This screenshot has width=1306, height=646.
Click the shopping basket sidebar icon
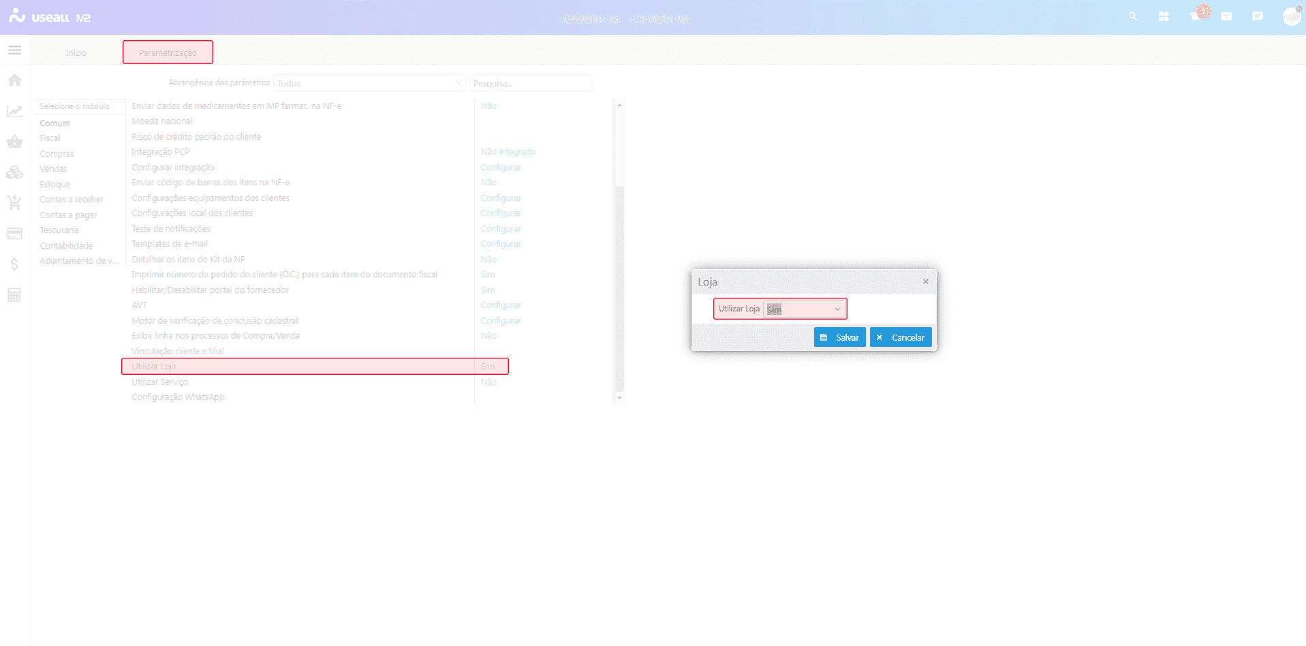tap(14, 142)
